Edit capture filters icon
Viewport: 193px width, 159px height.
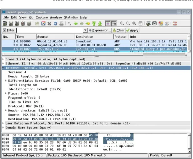(148, 24)
